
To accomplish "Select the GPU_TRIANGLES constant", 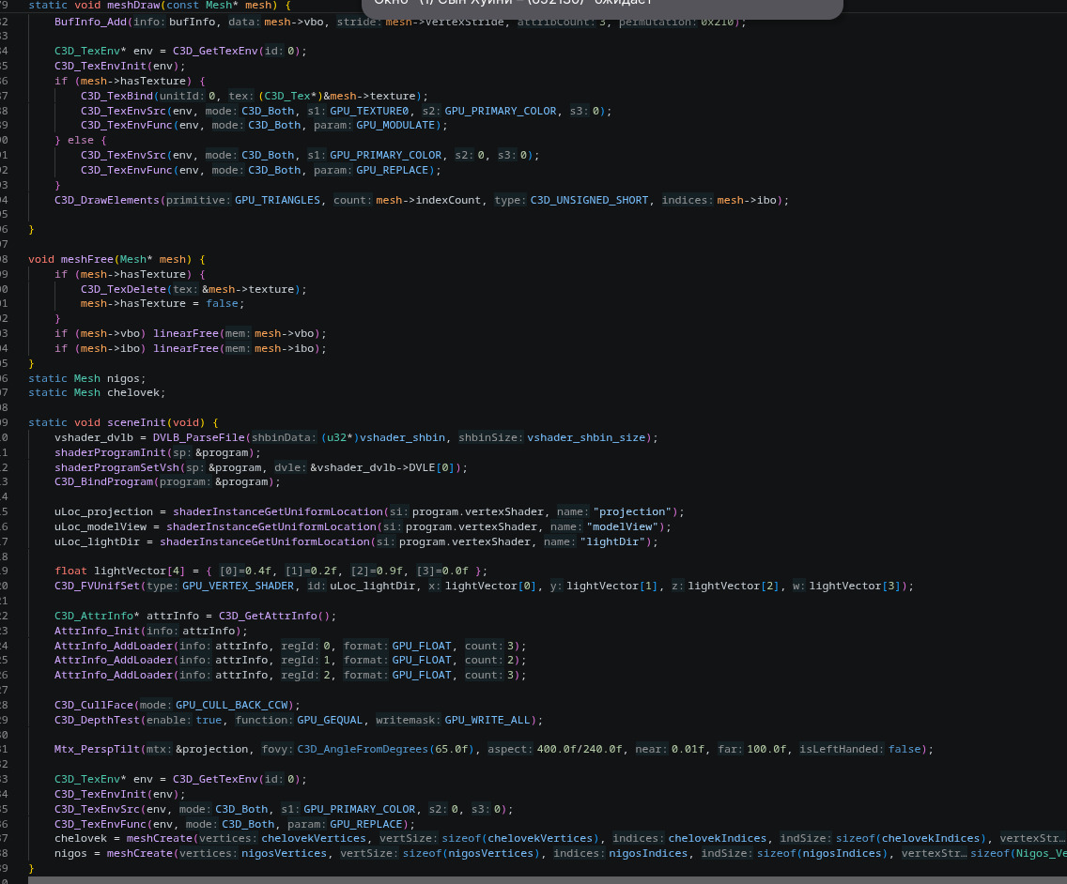I will [x=278, y=200].
